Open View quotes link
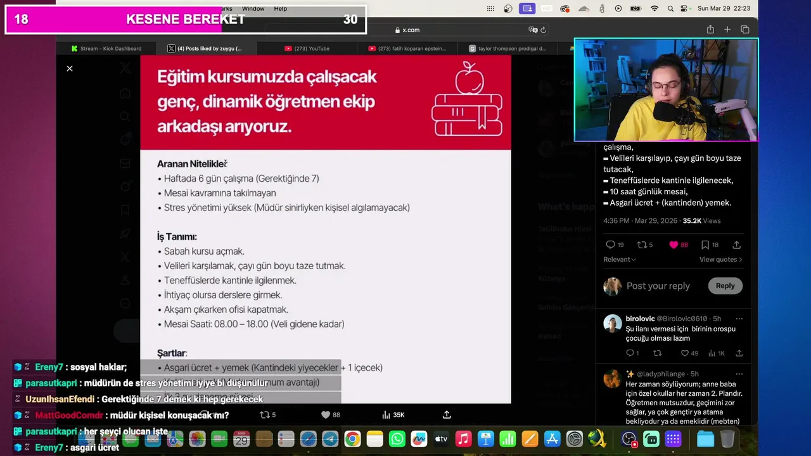The width and height of the screenshot is (811, 456). point(721,260)
